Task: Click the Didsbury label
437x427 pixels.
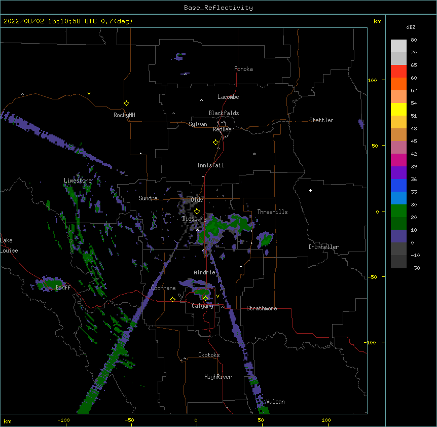Action: pos(194,219)
